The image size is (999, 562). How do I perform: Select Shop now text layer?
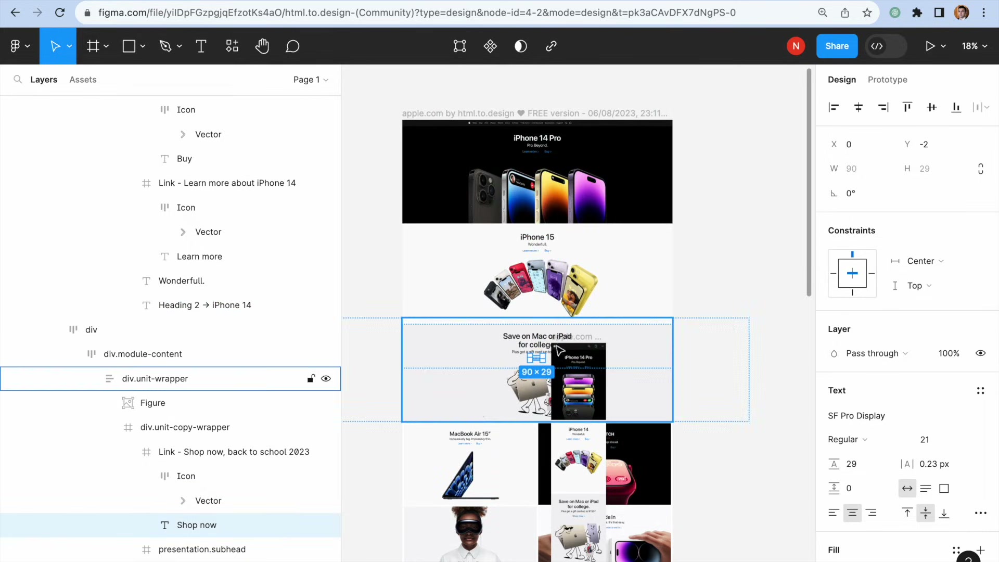171,525
